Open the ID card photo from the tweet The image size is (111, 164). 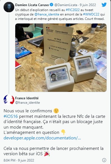61,58
